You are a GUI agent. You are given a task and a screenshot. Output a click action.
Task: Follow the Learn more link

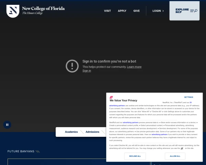[134, 67]
